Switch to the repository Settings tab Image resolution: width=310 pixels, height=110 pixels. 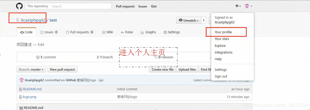pos(172,32)
